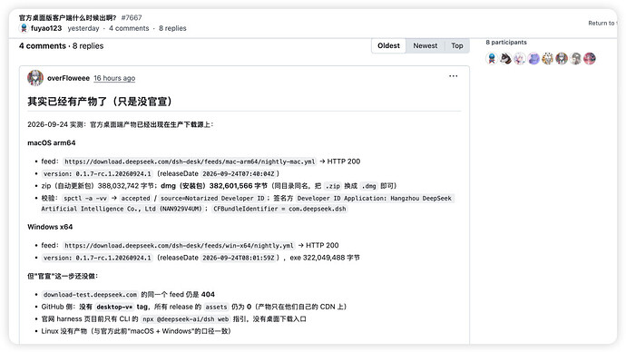Click fuyao123's avatar next to username

24,28
